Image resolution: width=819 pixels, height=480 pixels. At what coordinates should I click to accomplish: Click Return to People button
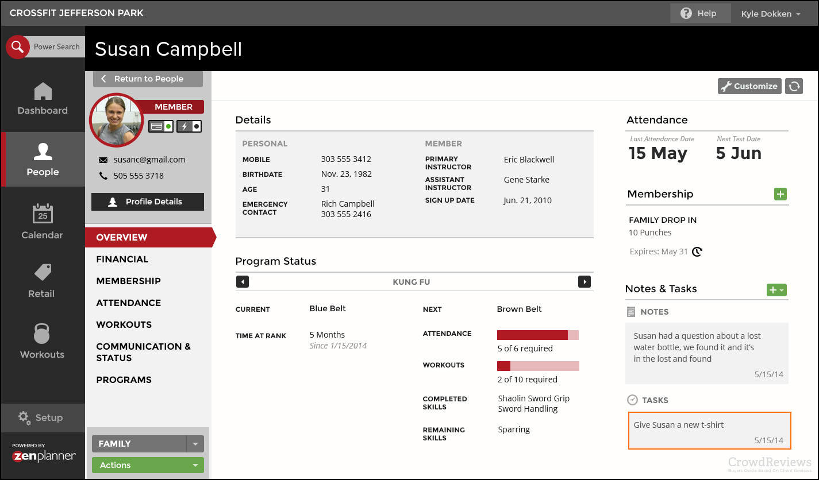tap(148, 79)
